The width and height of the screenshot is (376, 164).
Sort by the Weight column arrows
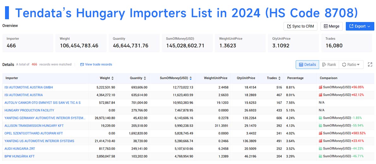click(x=112, y=78)
